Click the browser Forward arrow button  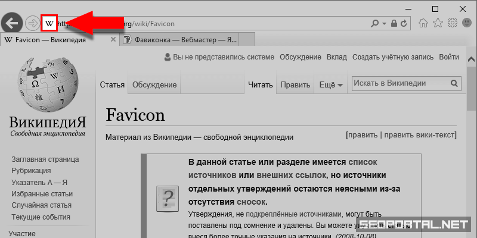(x=32, y=24)
